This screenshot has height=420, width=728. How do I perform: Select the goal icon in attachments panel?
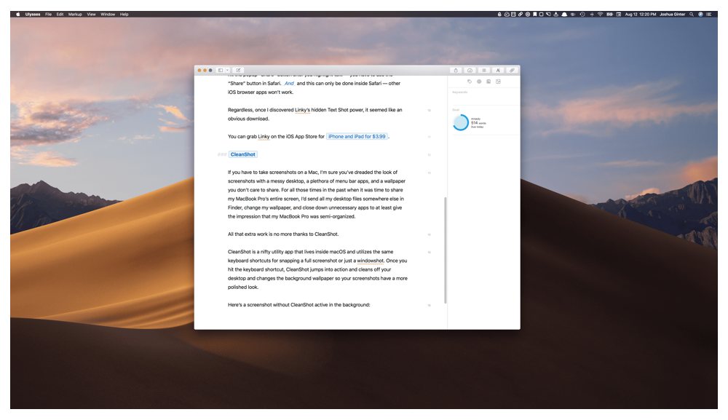tap(479, 82)
